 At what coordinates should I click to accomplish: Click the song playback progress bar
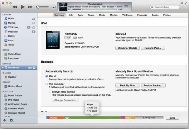[94, 9]
